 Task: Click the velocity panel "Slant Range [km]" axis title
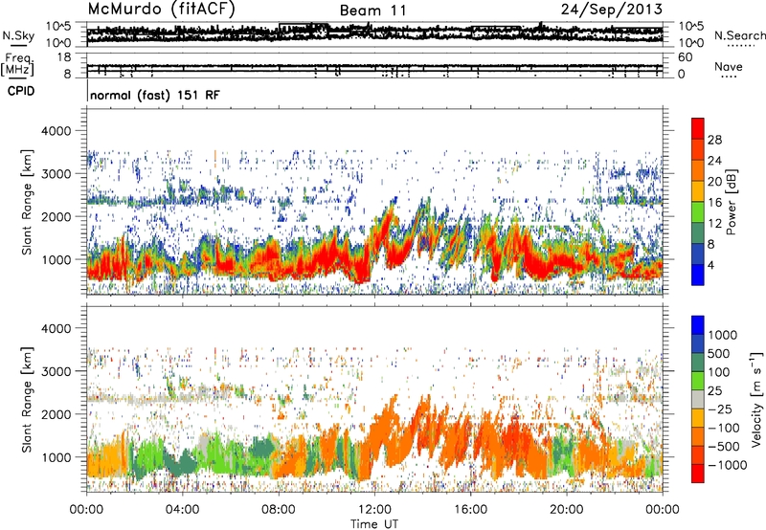27,400
